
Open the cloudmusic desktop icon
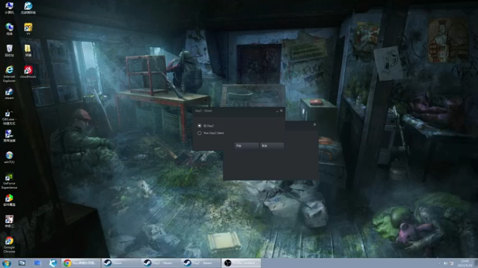click(28, 72)
